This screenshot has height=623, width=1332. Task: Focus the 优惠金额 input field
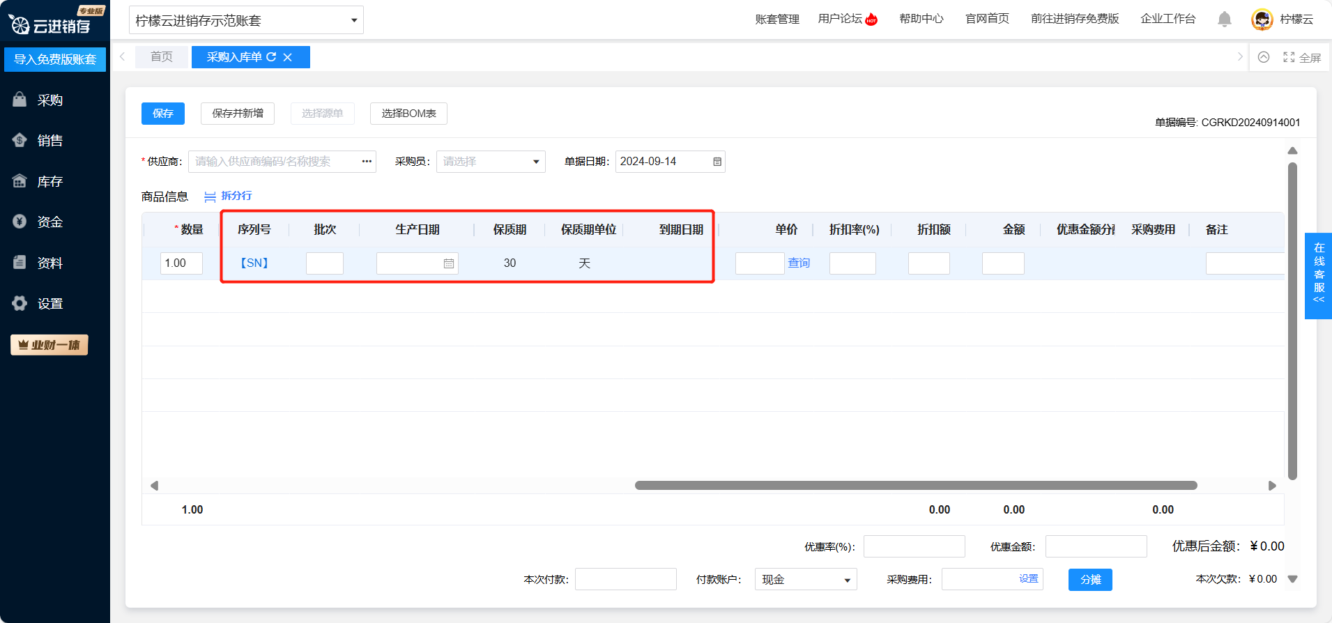pos(1096,546)
